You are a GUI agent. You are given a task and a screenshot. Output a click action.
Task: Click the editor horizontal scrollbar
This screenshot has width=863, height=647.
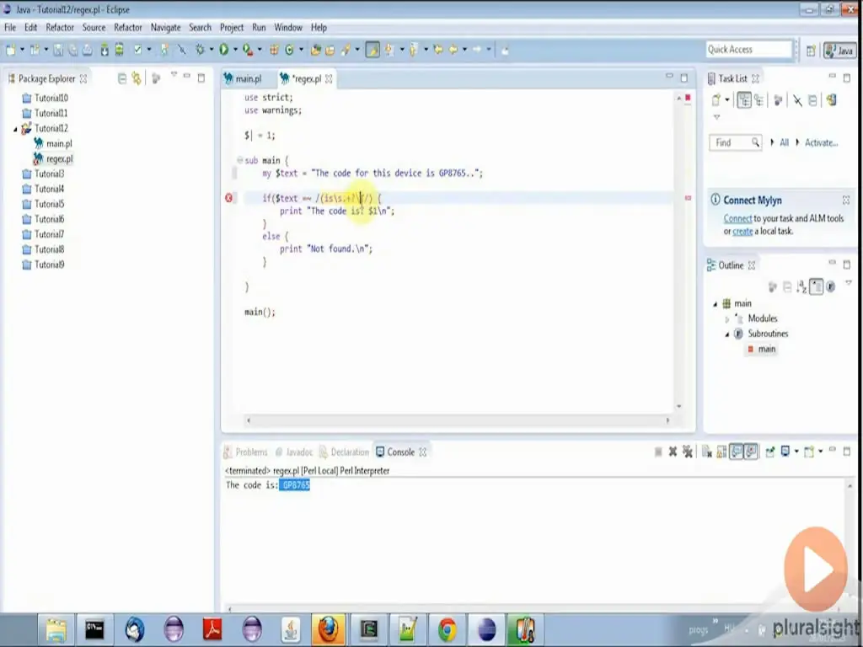pos(458,420)
